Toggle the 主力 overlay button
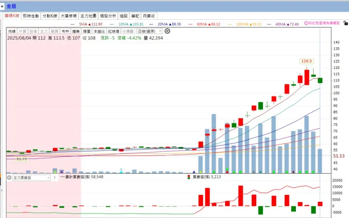349x218 pixels. click(x=44, y=32)
